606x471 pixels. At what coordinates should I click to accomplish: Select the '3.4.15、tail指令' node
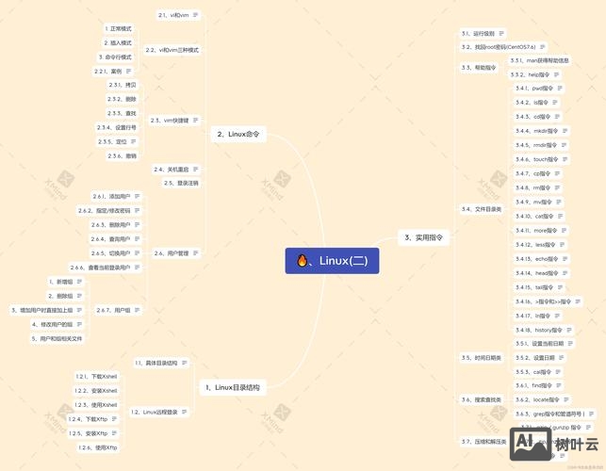[539, 287]
